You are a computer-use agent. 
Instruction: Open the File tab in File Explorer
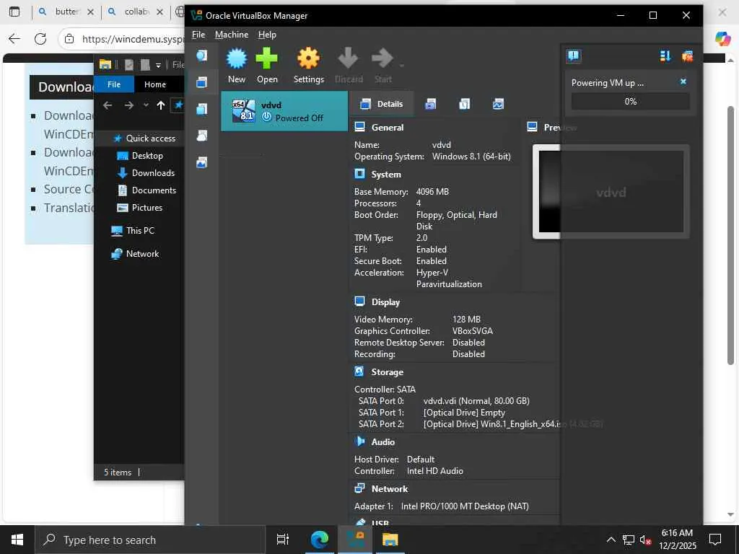point(114,84)
